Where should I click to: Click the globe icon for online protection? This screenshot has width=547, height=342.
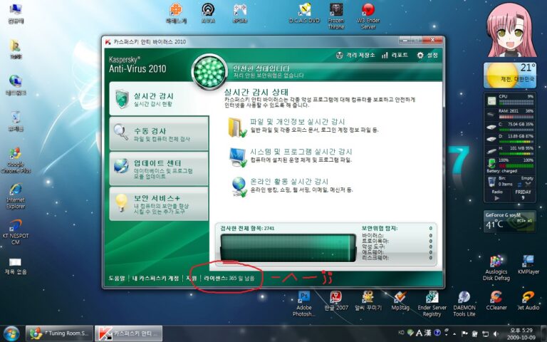[x=239, y=187]
